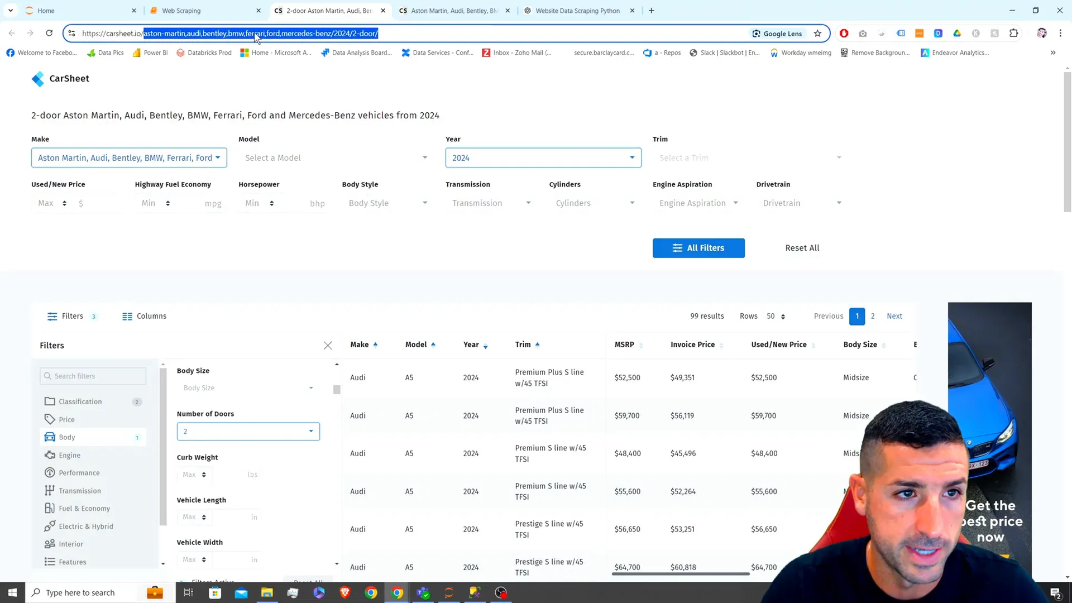Open the Engine Aspiration dropdown

coord(698,203)
